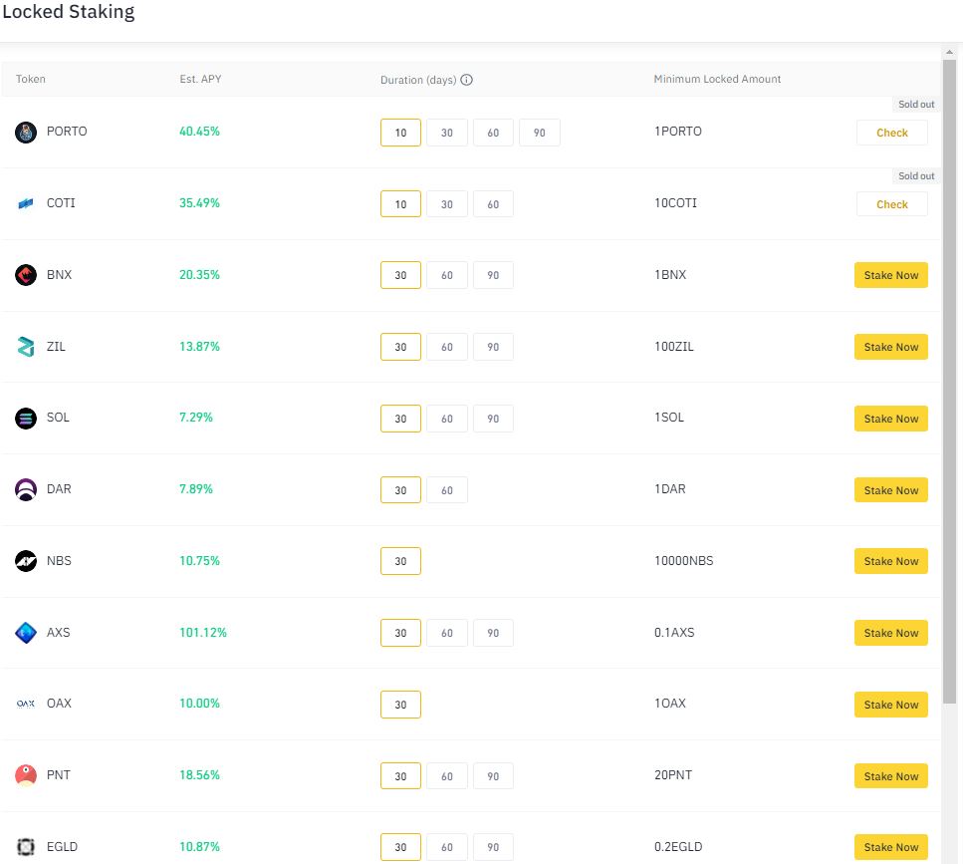
Task: Click Stake Now for DAR
Action: pos(891,490)
